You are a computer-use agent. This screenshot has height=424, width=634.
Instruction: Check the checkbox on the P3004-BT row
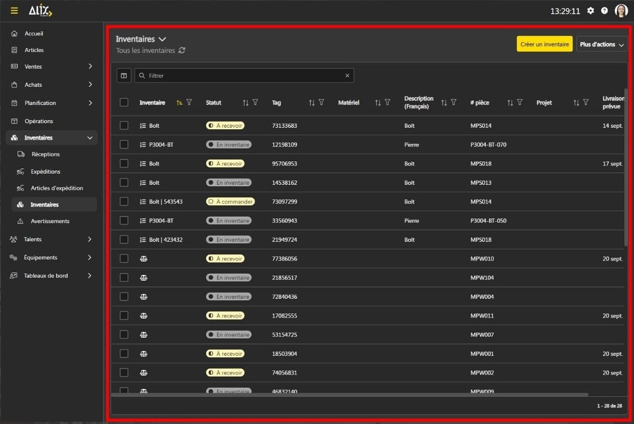click(x=124, y=144)
